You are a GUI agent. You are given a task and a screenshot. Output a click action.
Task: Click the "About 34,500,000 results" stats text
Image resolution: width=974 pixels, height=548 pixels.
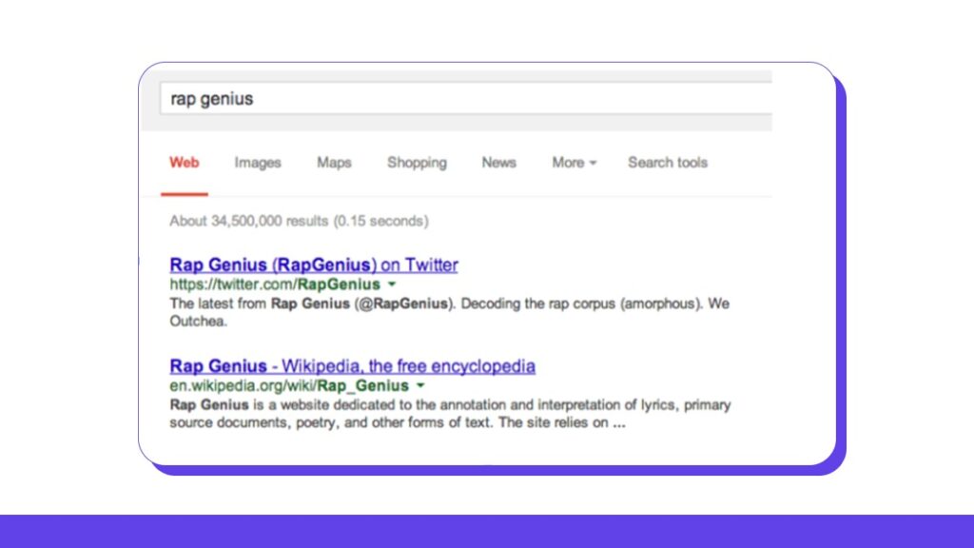coord(299,221)
